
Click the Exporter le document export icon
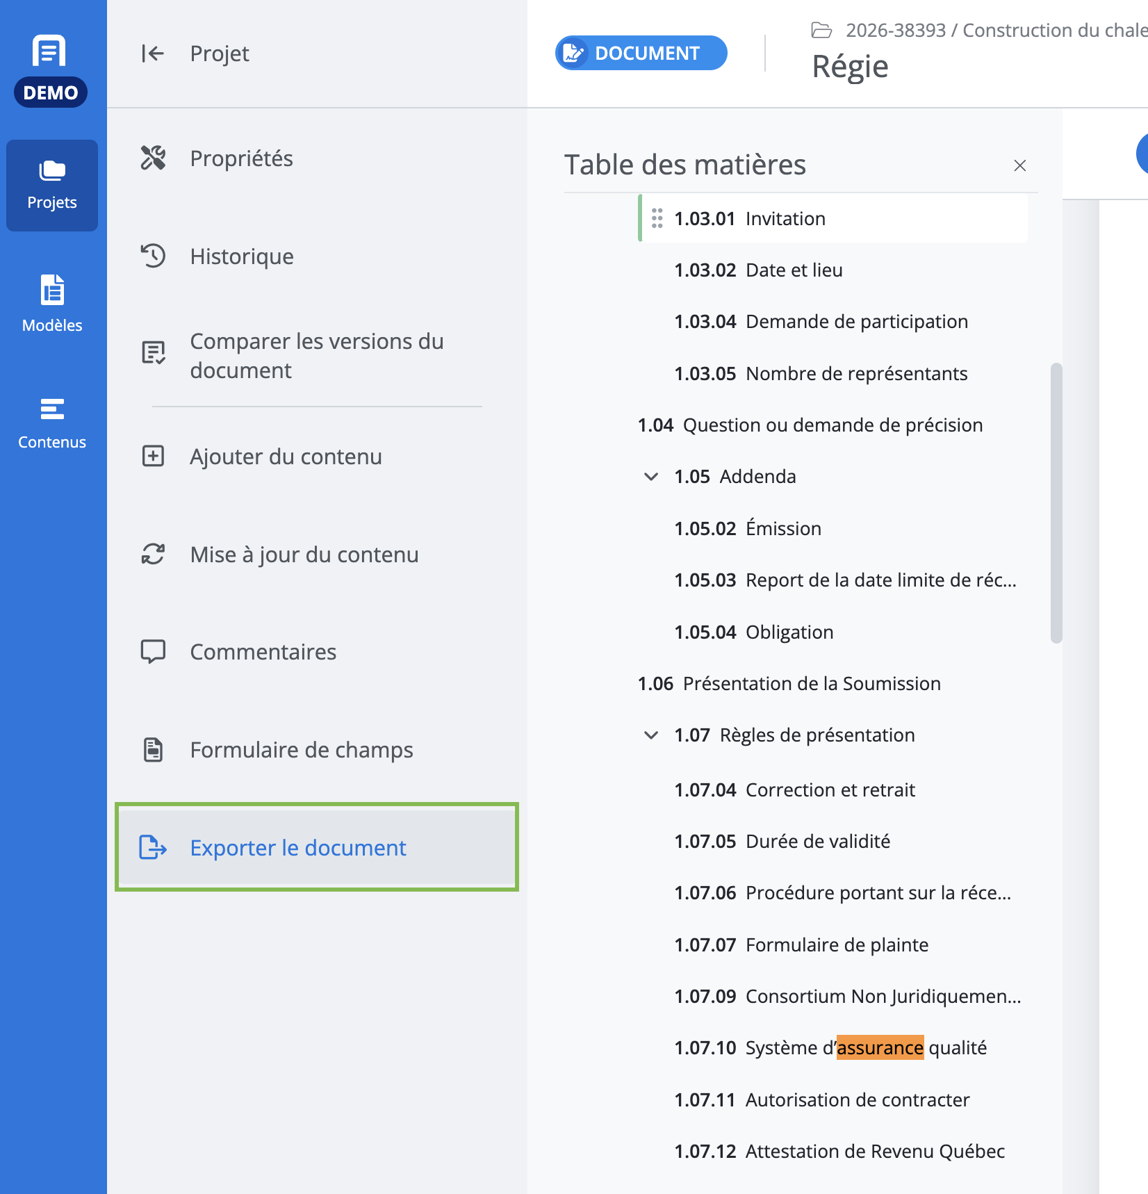pos(153,848)
